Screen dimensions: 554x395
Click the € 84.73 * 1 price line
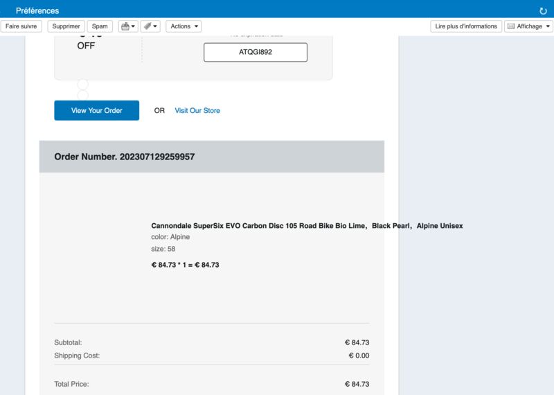(185, 265)
